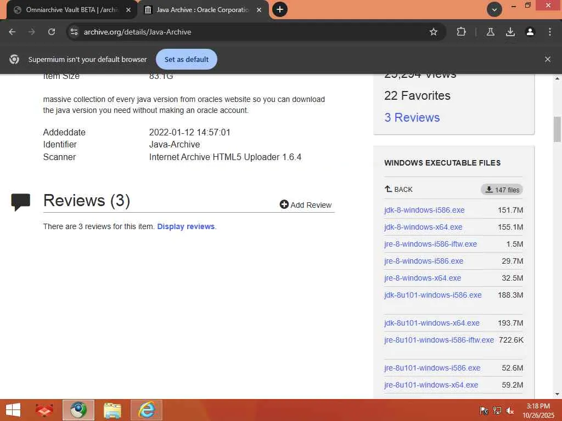Show browser downloads
562x421 pixels.
[510, 32]
